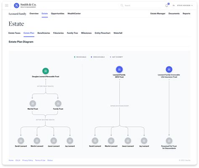Click the Upon Division Event label

(120, 106)
